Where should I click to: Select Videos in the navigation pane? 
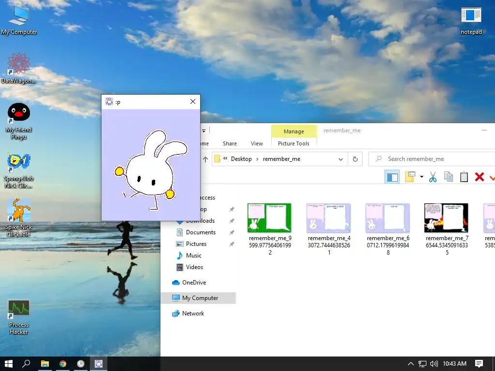[194, 267]
